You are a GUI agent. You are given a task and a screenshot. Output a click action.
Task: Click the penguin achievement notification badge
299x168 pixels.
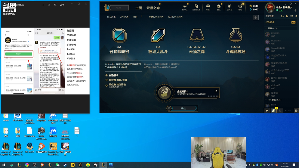click(164, 93)
